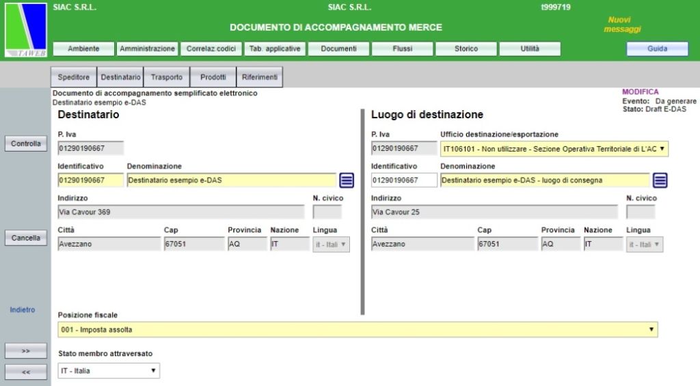Open the Flussi menu
Image resolution: width=700 pixels, height=386 pixels.
(x=402, y=49)
